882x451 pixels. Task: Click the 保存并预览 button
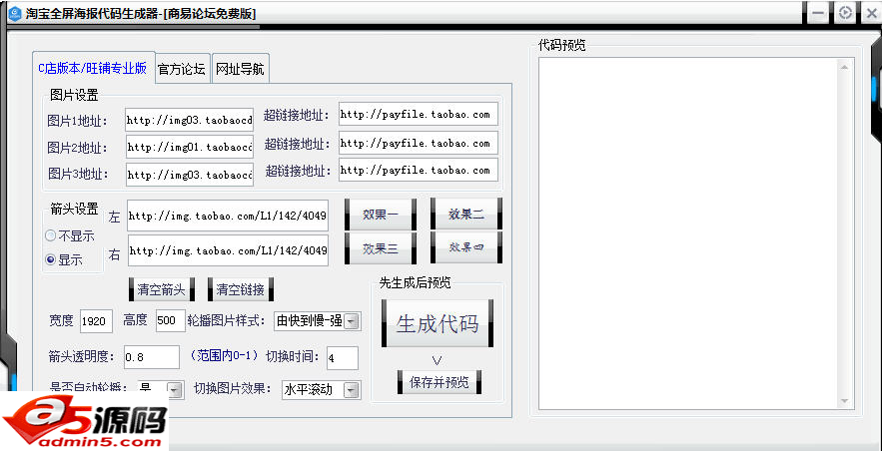(x=440, y=382)
